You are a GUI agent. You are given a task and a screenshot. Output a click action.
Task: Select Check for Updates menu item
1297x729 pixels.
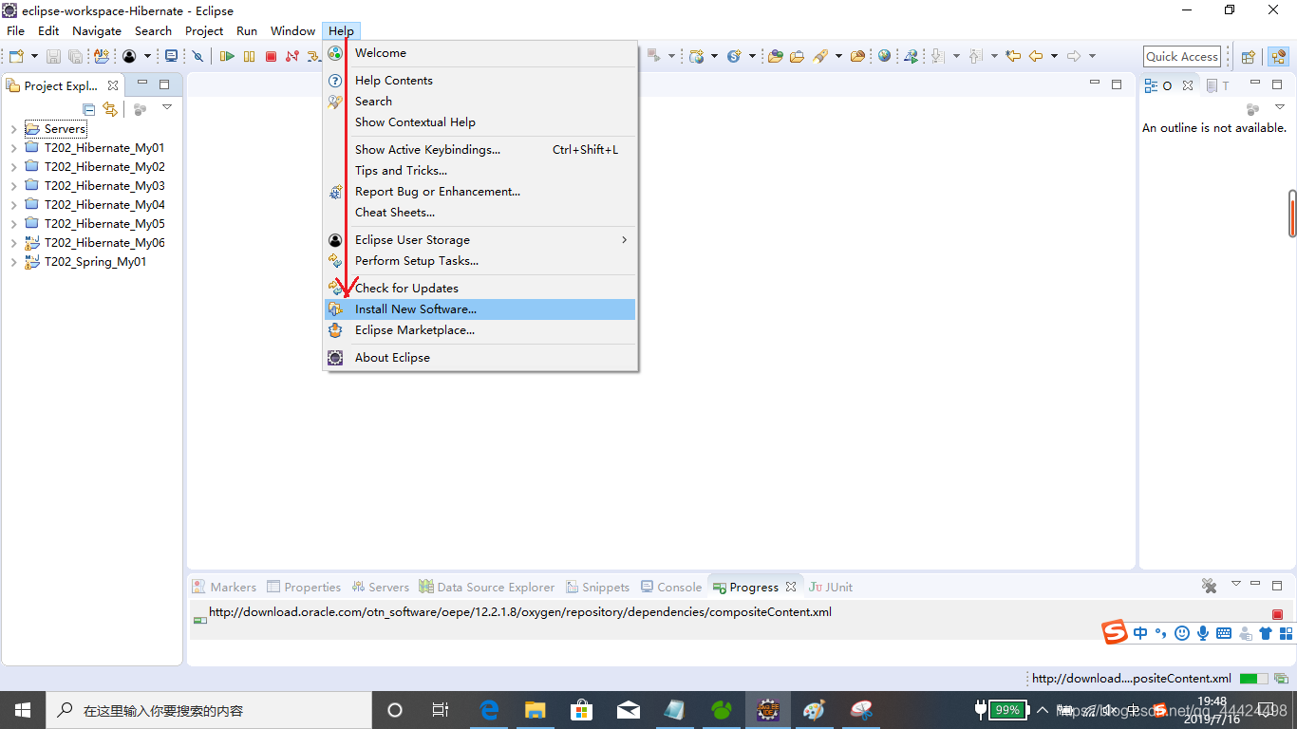pos(480,289)
